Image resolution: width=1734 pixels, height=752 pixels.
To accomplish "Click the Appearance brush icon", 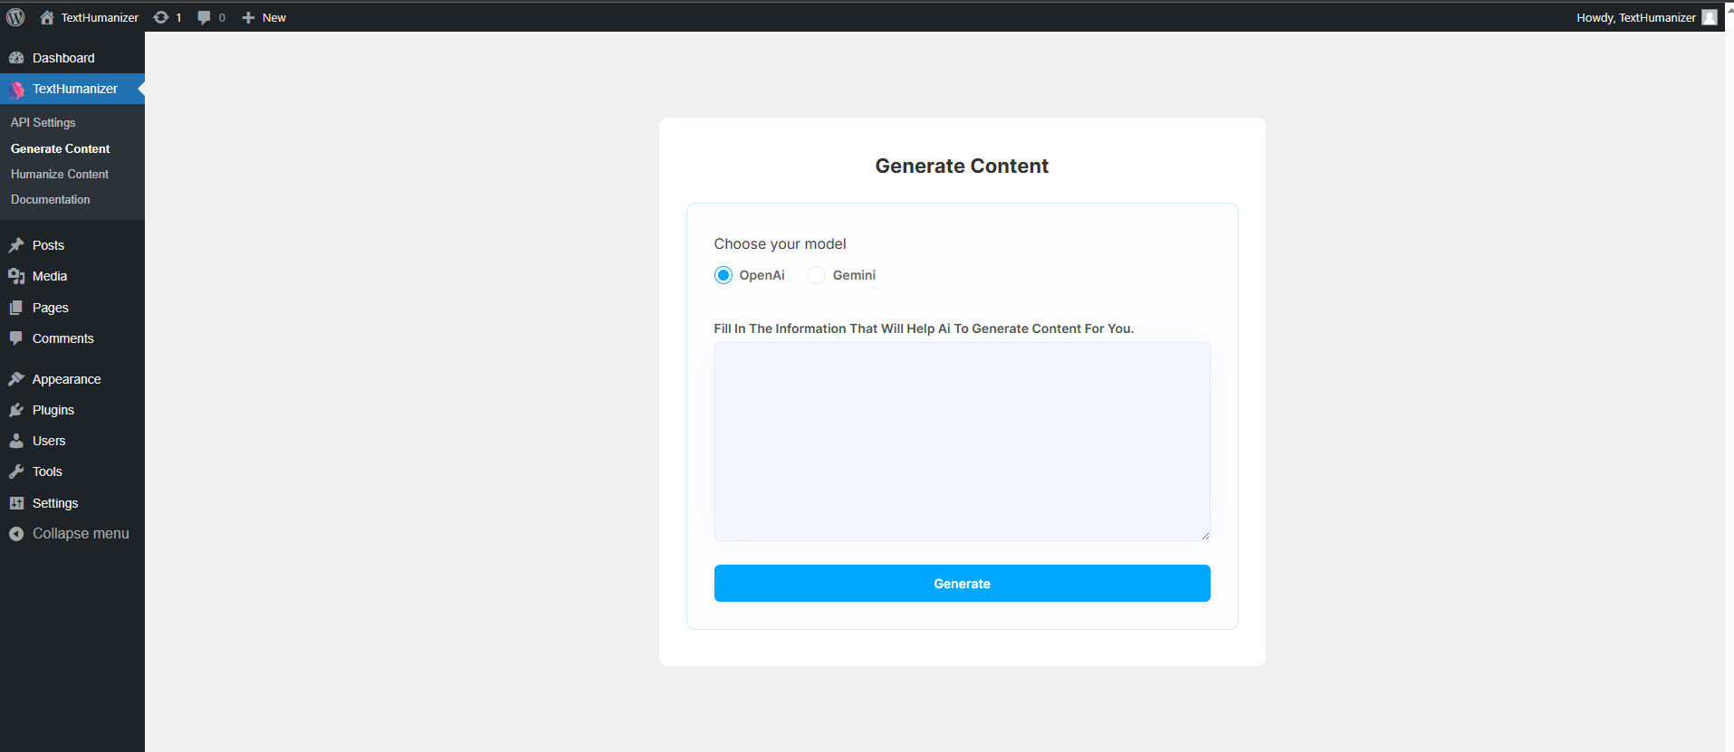I will coord(16,378).
